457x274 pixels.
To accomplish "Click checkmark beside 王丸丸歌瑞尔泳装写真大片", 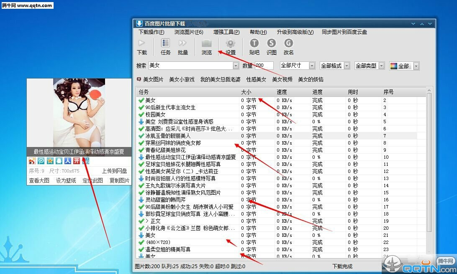I will coord(141,185).
